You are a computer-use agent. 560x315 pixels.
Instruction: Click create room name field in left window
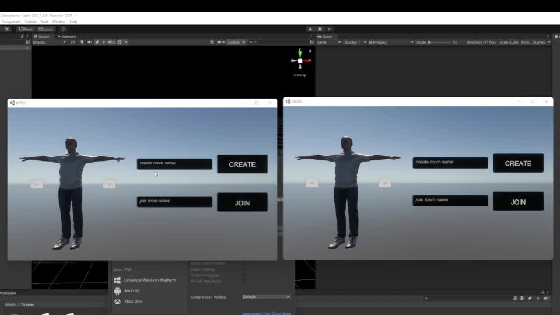coord(174,164)
